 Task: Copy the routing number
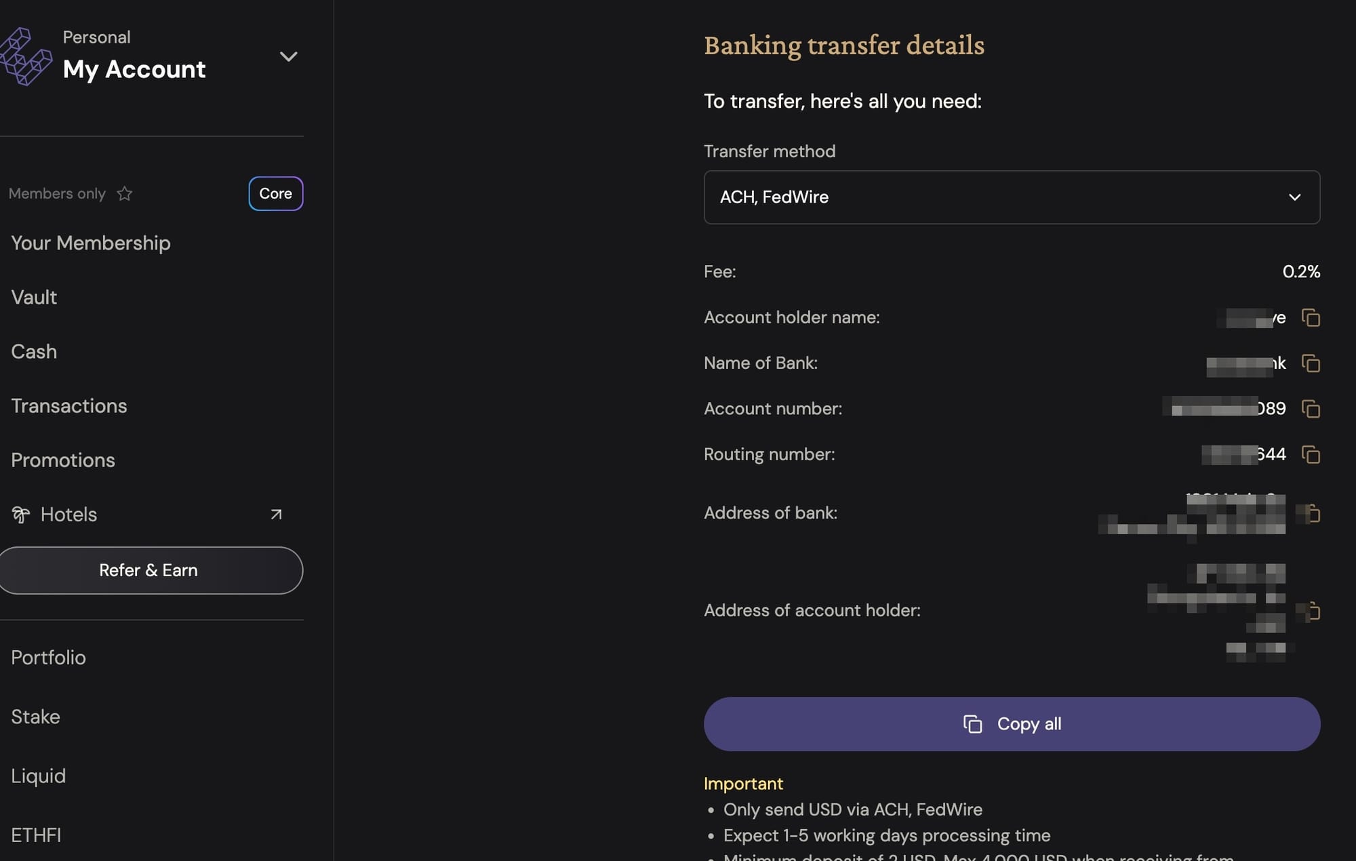click(1311, 454)
